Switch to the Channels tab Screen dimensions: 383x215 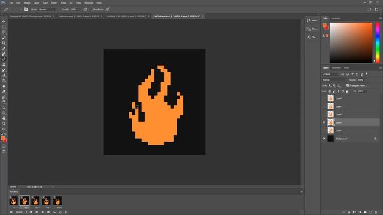point(336,67)
